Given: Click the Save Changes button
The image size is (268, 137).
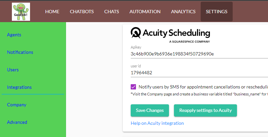Looking at the screenshot, I should 150,111.
